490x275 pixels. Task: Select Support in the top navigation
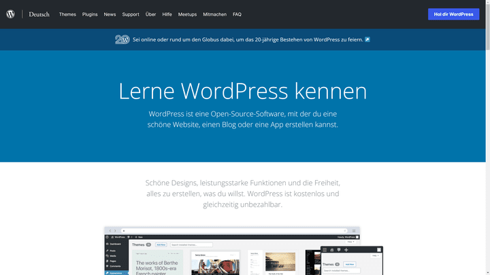[x=131, y=14]
